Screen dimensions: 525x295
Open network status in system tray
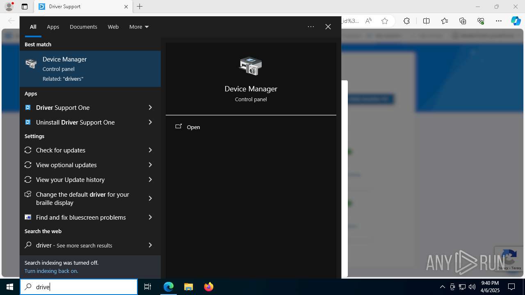[462, 287]
